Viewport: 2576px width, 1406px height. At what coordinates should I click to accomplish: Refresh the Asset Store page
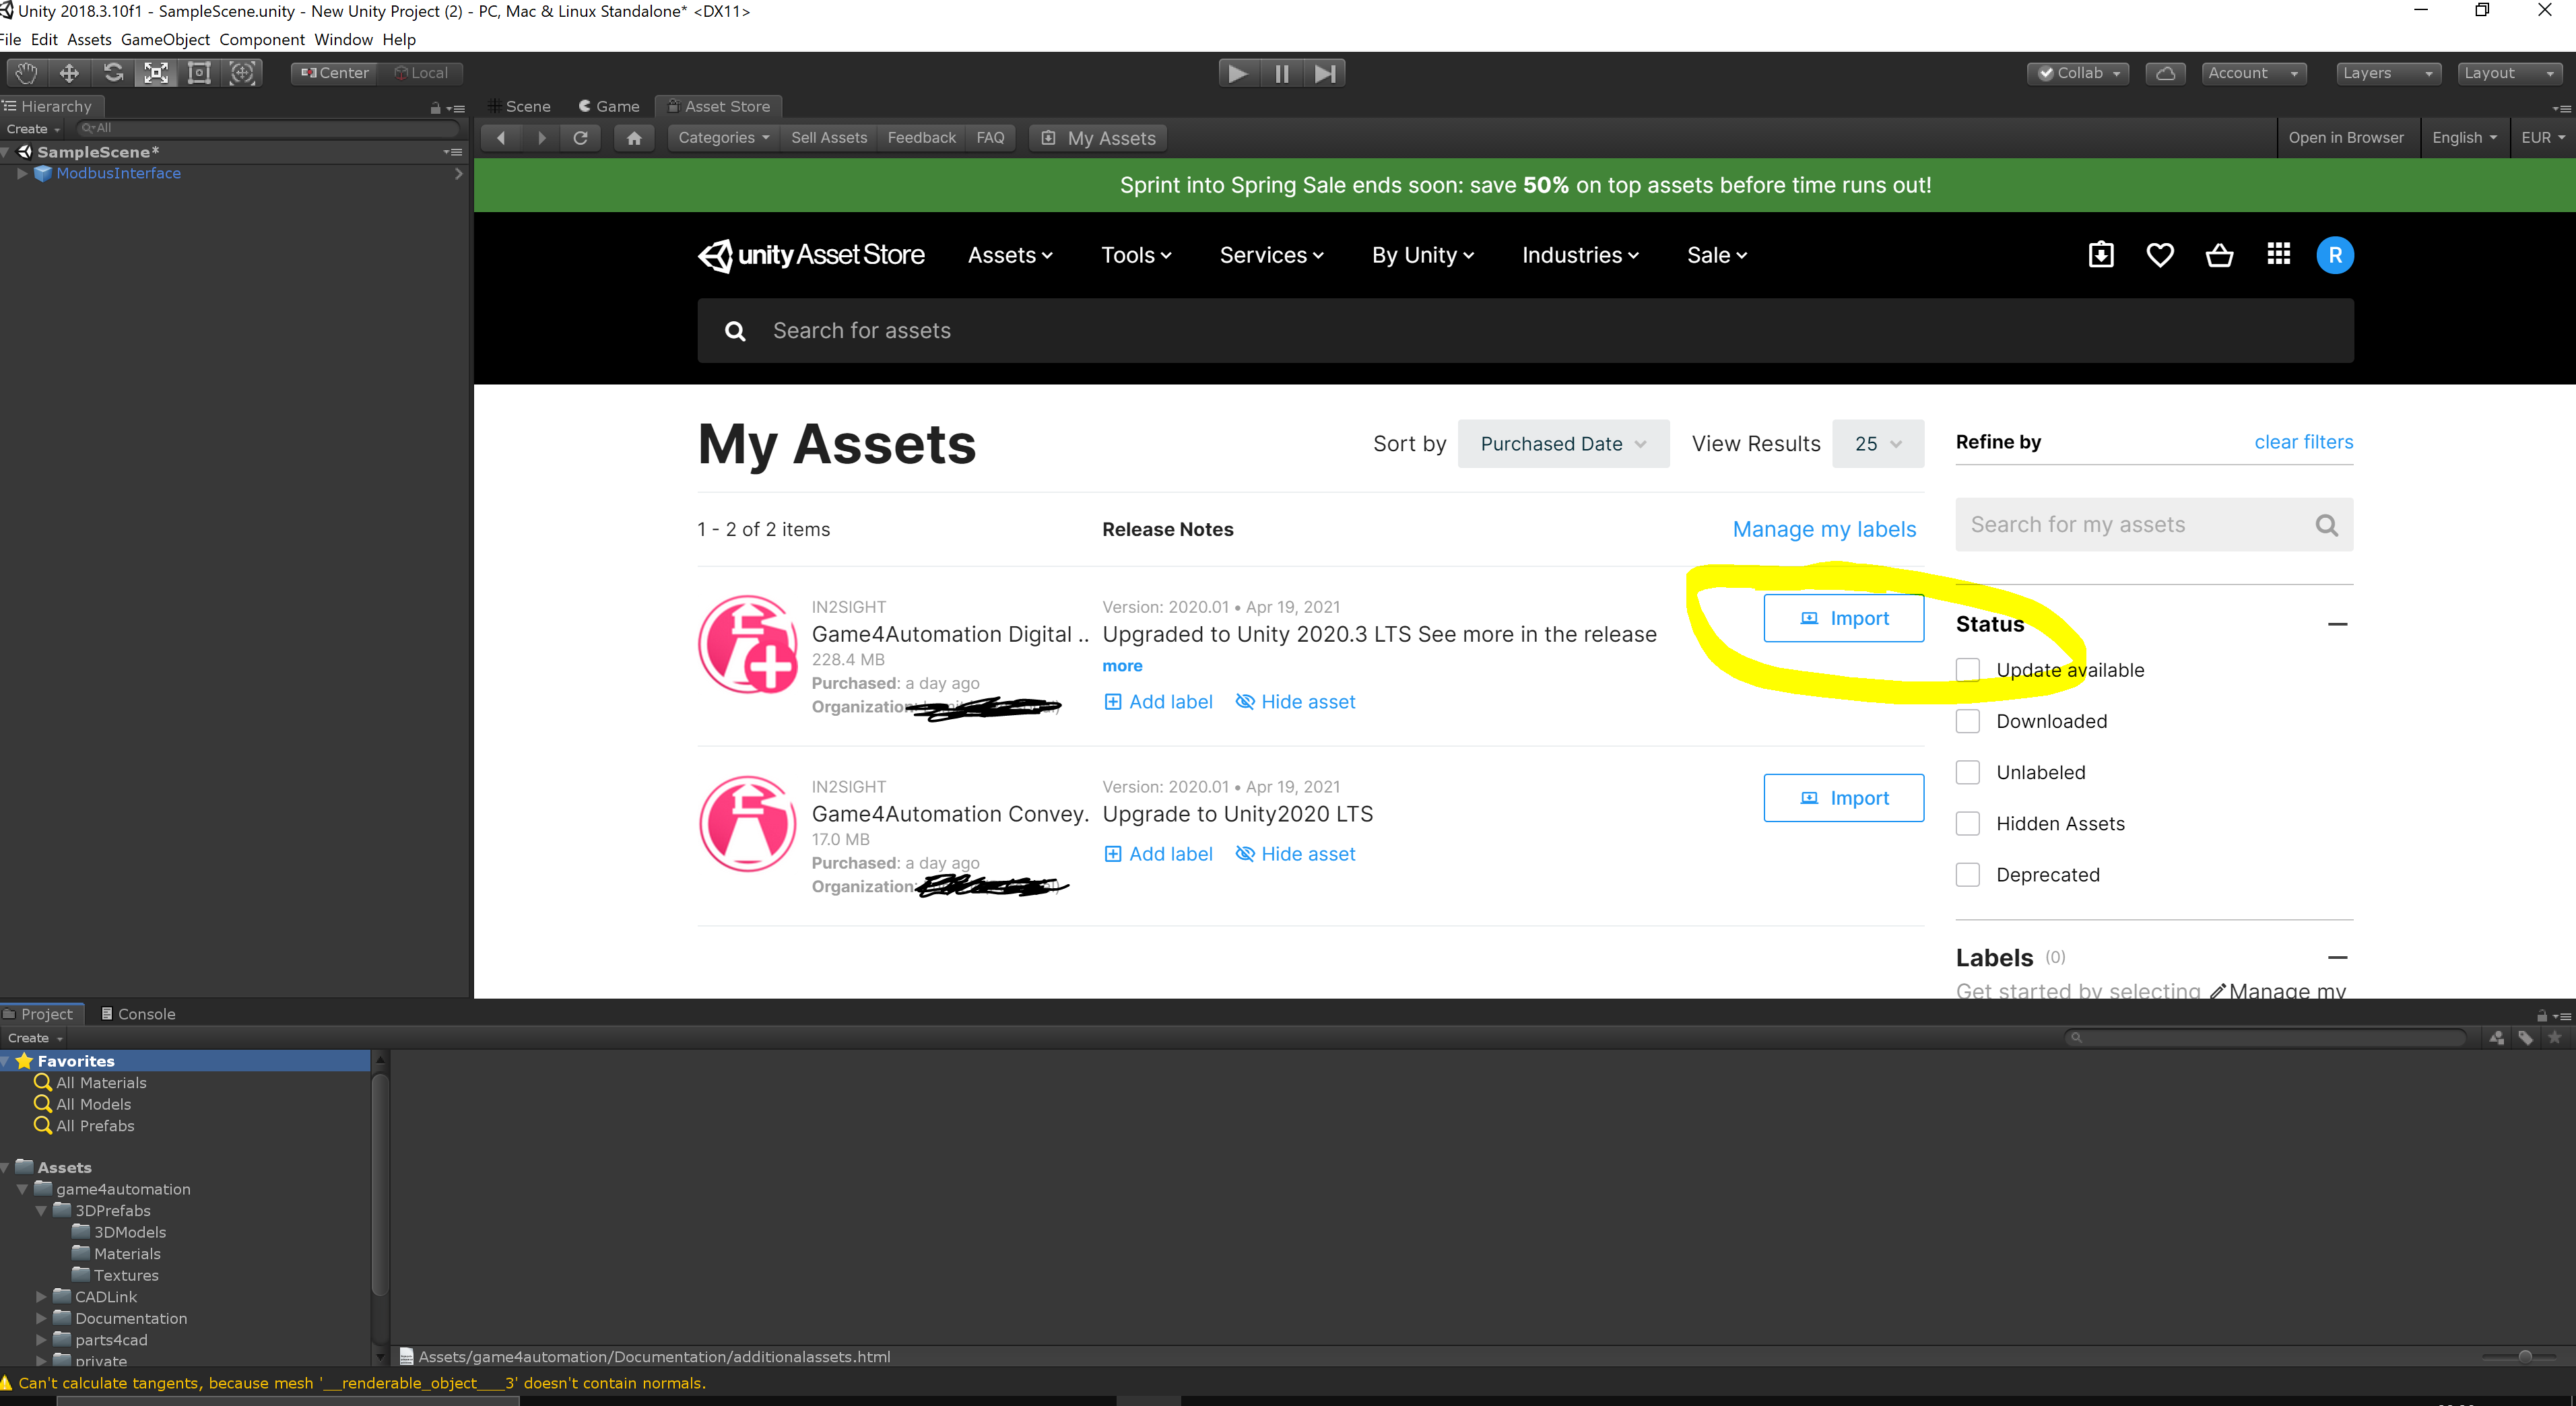click(580, 138)
